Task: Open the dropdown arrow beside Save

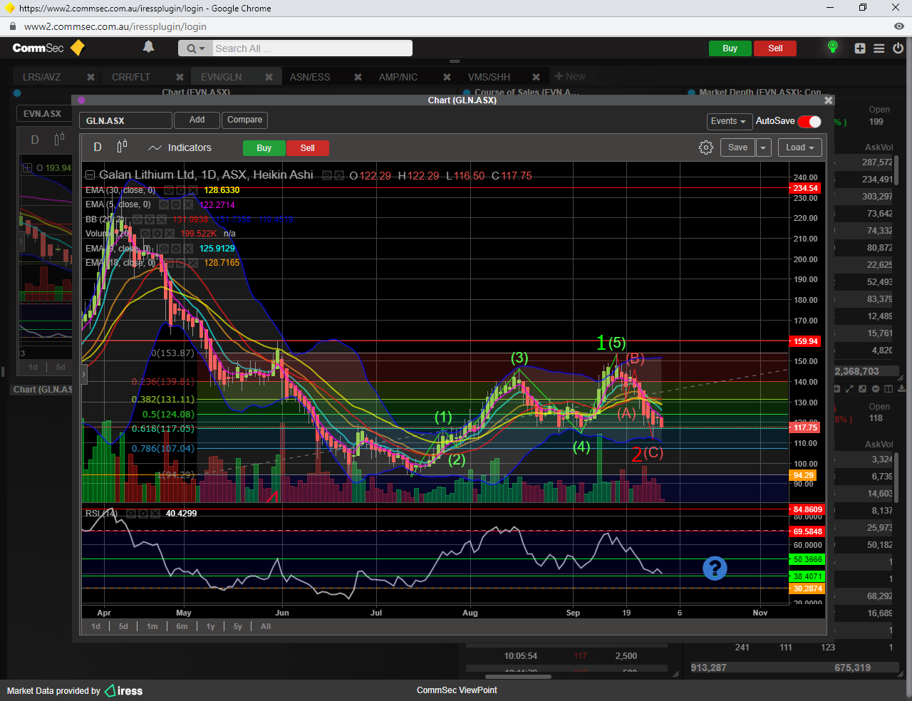Action: tap(763, 147)
